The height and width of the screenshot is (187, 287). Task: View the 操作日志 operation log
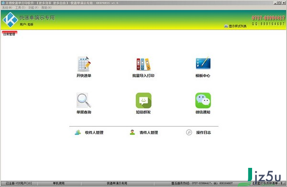pyautogui.click(x=199, y=132)
